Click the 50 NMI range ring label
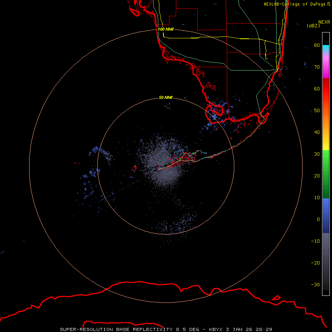The height and width of the screenshot is (332, 332). click(x=166, y=97)
